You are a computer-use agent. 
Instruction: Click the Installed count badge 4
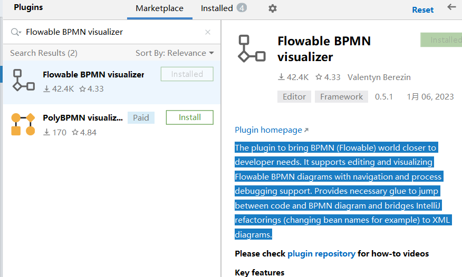click(x=242, y=8)
